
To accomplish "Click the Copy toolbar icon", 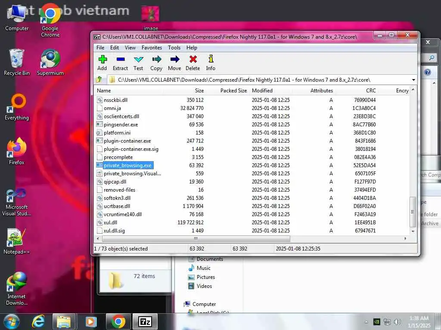I will coord(156,63).
